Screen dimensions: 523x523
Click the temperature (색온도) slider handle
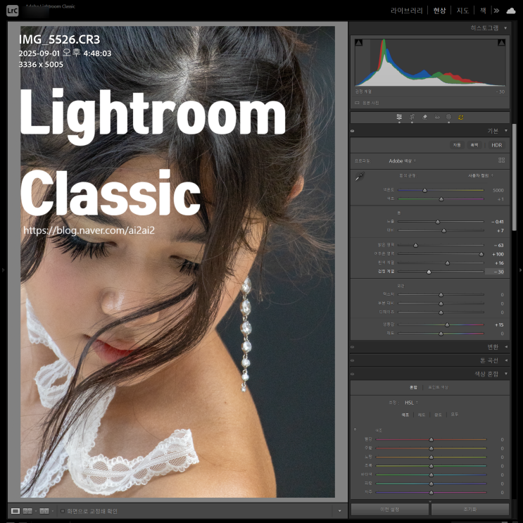click(424, 191)
